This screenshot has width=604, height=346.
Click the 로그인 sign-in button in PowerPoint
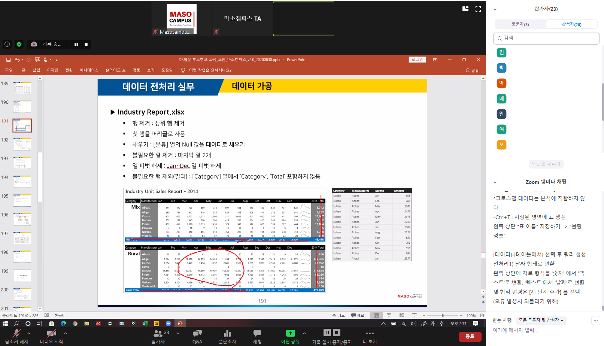(417, 60)
